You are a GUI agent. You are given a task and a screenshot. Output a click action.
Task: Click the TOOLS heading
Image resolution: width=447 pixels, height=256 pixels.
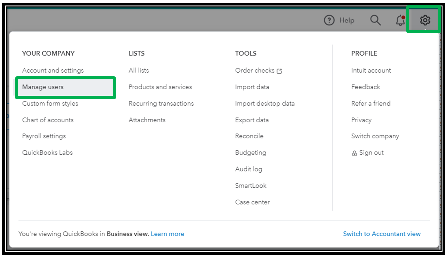pos(246,53)
